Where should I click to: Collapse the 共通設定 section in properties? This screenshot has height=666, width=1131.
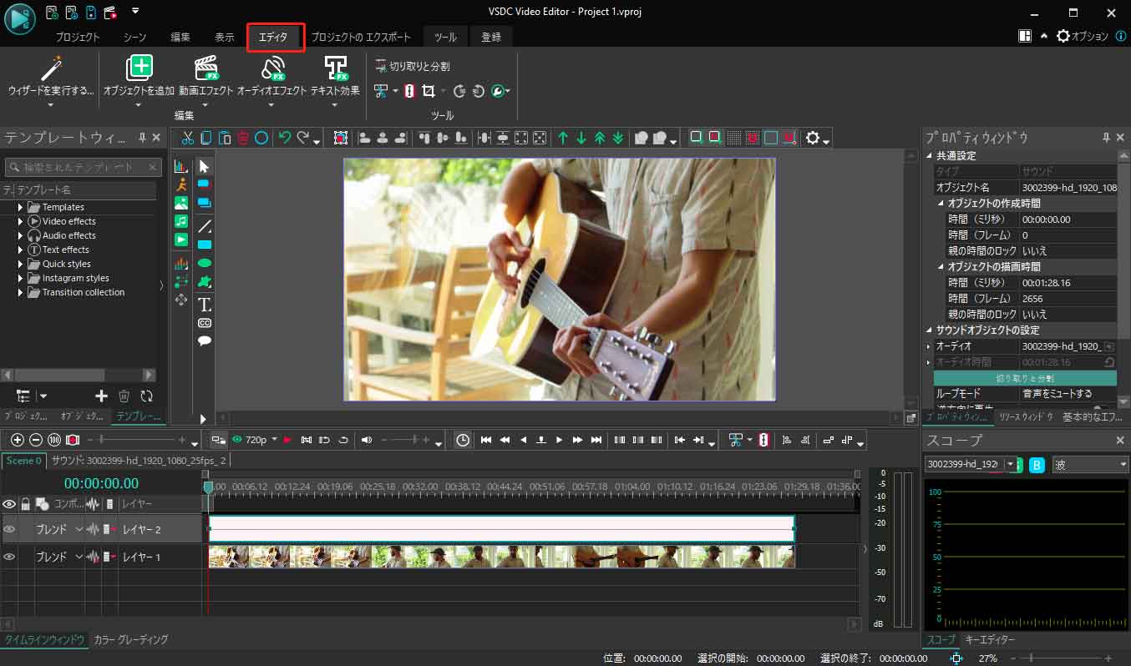click(930, 156)
